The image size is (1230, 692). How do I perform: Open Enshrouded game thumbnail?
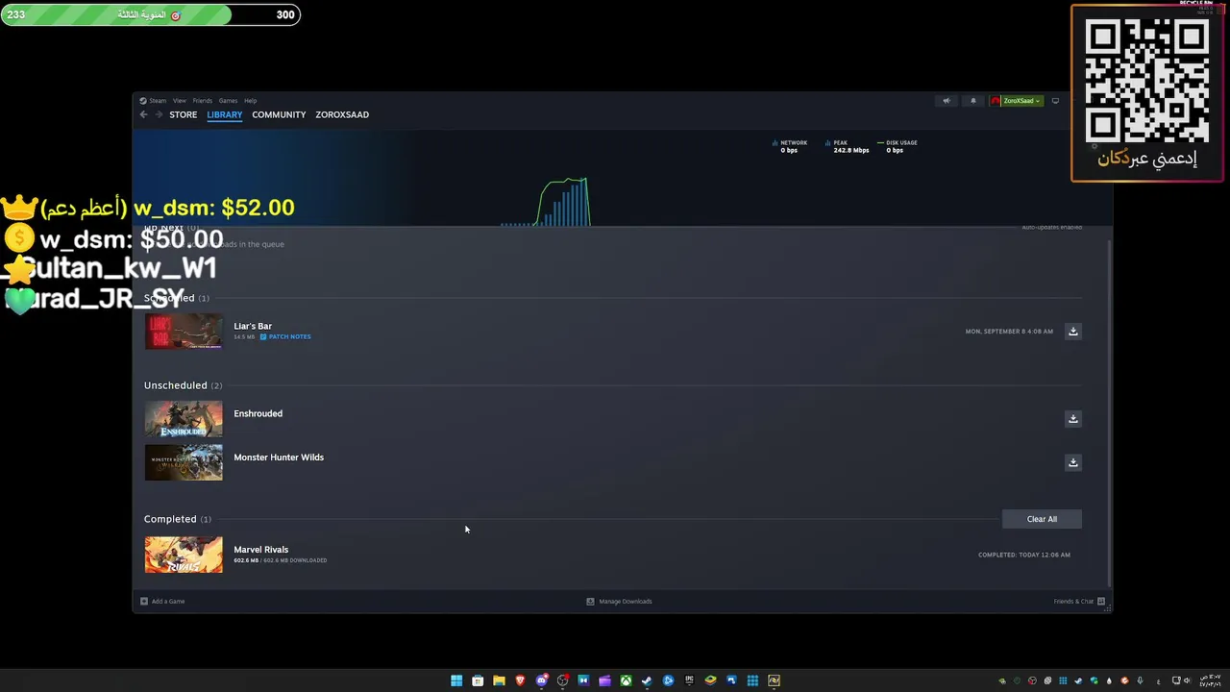pyautogui.click(x=184, y=419)
